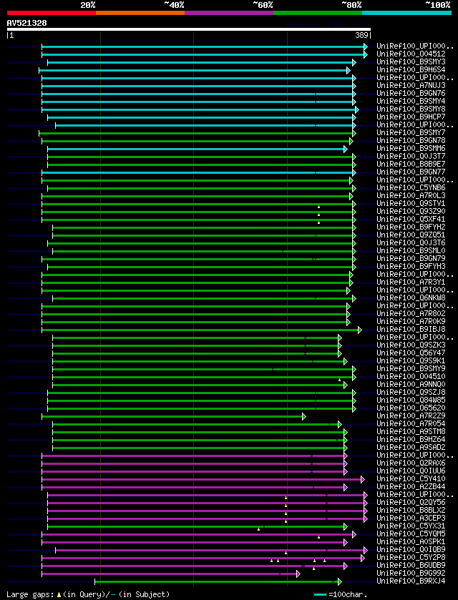
Task: Follow the UniRef100_A9NNQ0 link
Action: 411,384
